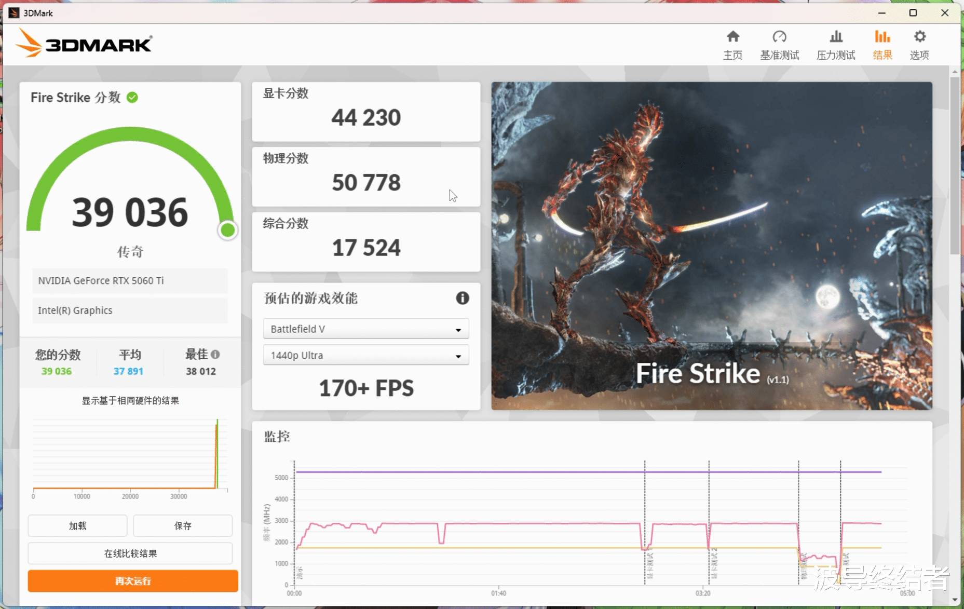Close the 3DMark window
The height and width of the screenshot is (609, 964).
click(945, 13)
